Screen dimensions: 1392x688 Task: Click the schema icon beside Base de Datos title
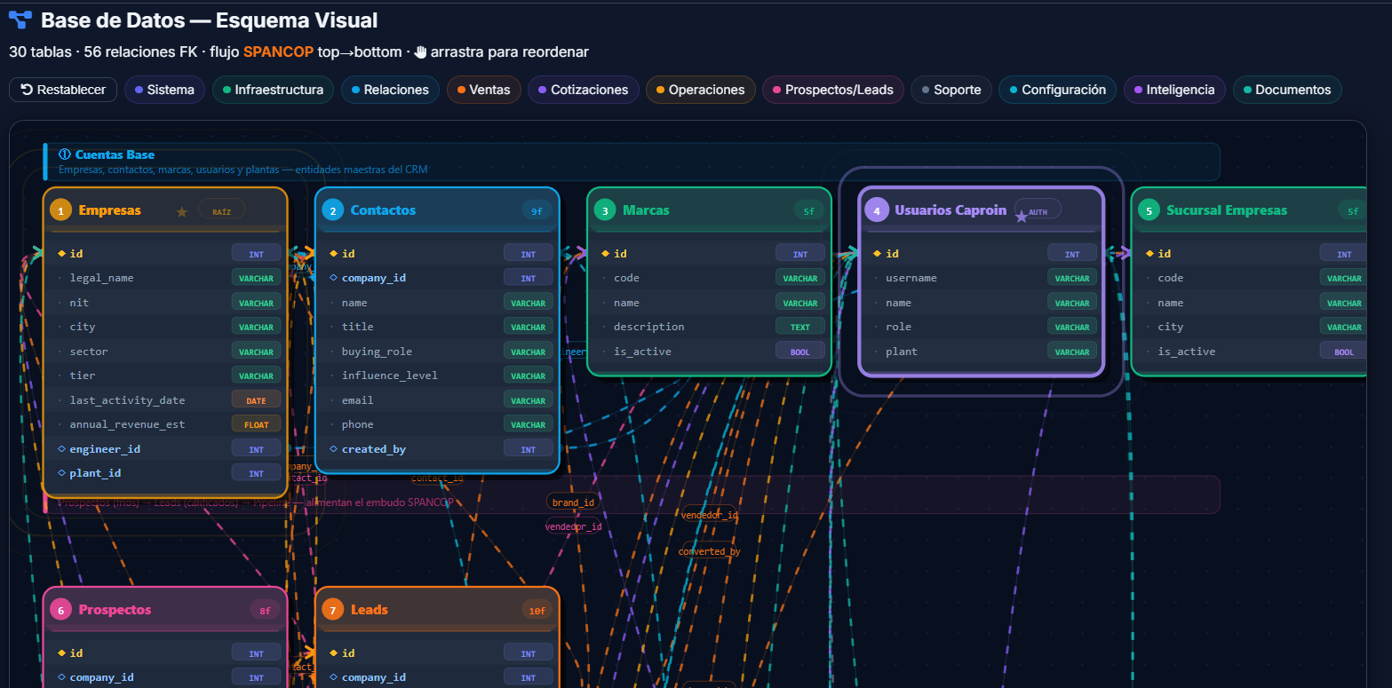pyautogui.click(x=20, y=20)
